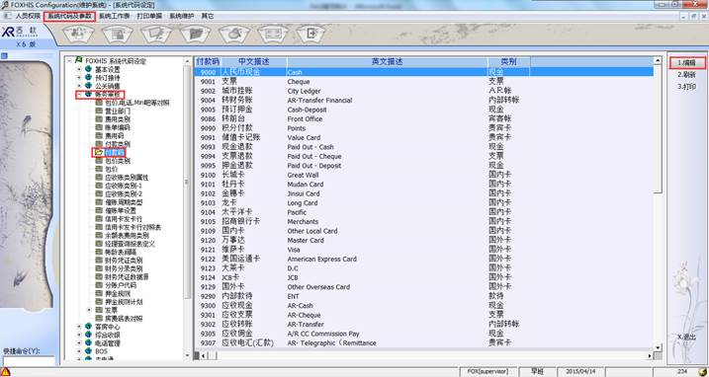709x377 pixels.
Task: Click the 快捷命令 input field
Action: point(29,361)
